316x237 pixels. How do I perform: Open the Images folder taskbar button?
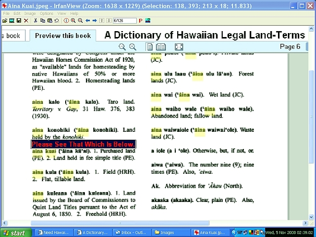[x=170, y=233]
